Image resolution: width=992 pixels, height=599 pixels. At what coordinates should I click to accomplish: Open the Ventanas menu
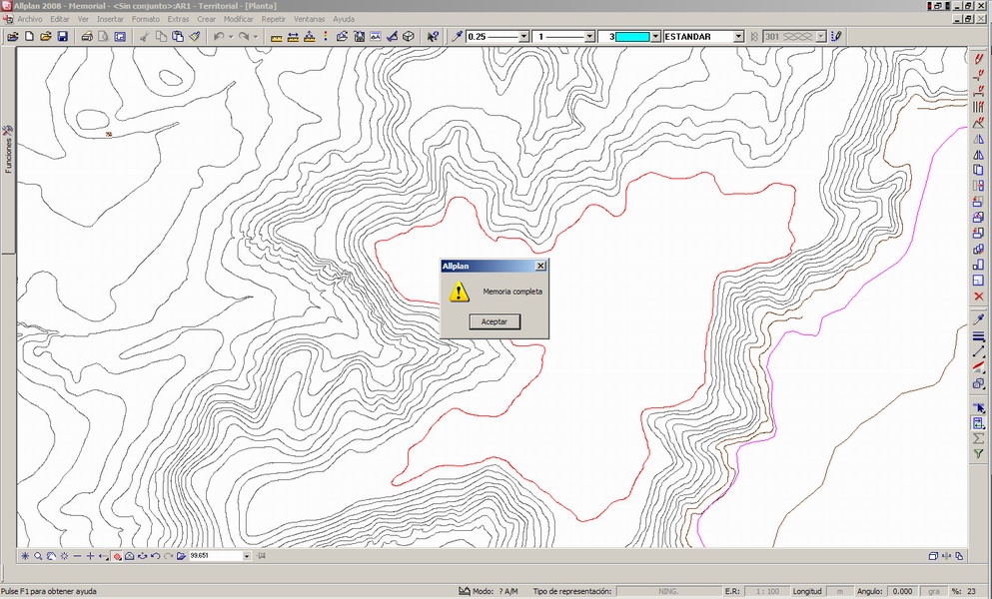coord(309,19)
